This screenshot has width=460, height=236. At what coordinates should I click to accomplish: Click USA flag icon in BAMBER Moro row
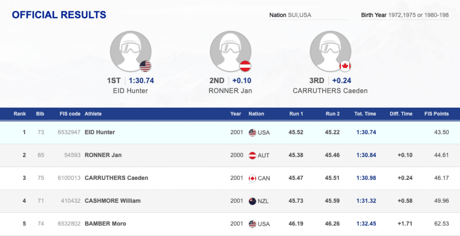point(252,224)
